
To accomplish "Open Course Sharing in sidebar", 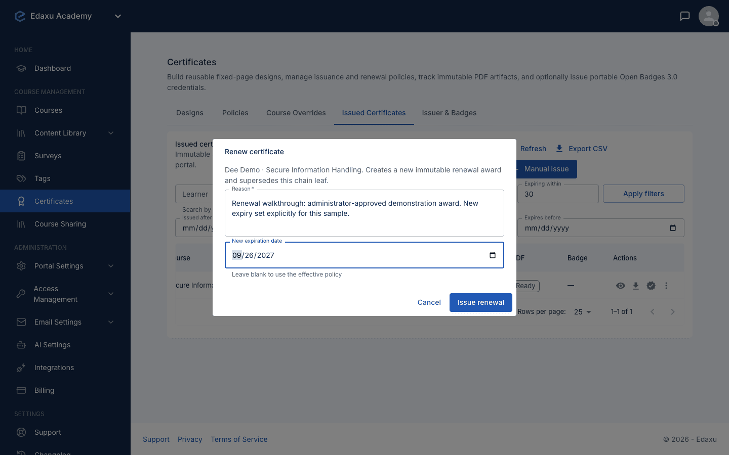I will point(65,224).
